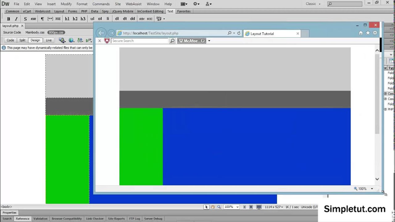Open the Modify menu
This screenshot has width=395, height=222.
[66, 4]
